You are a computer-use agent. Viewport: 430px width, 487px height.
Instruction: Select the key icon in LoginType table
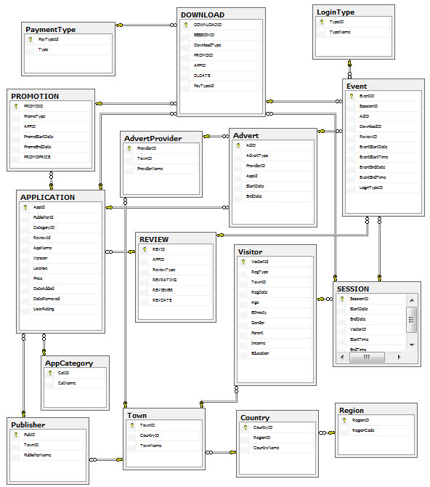click(x=321, y=22)
